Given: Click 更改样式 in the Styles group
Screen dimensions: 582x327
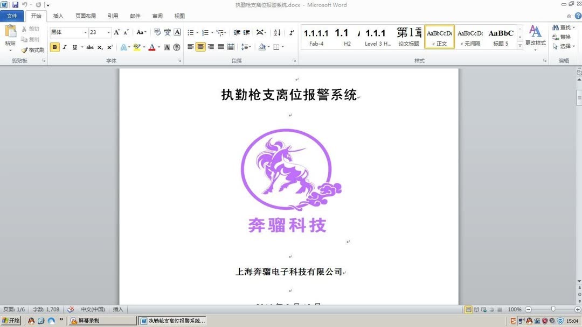Looking at the screenshot, I should 535,38.
